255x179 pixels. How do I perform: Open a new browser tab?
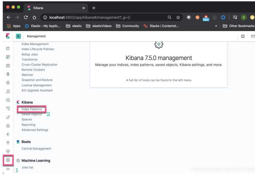[x=94, y=8]
